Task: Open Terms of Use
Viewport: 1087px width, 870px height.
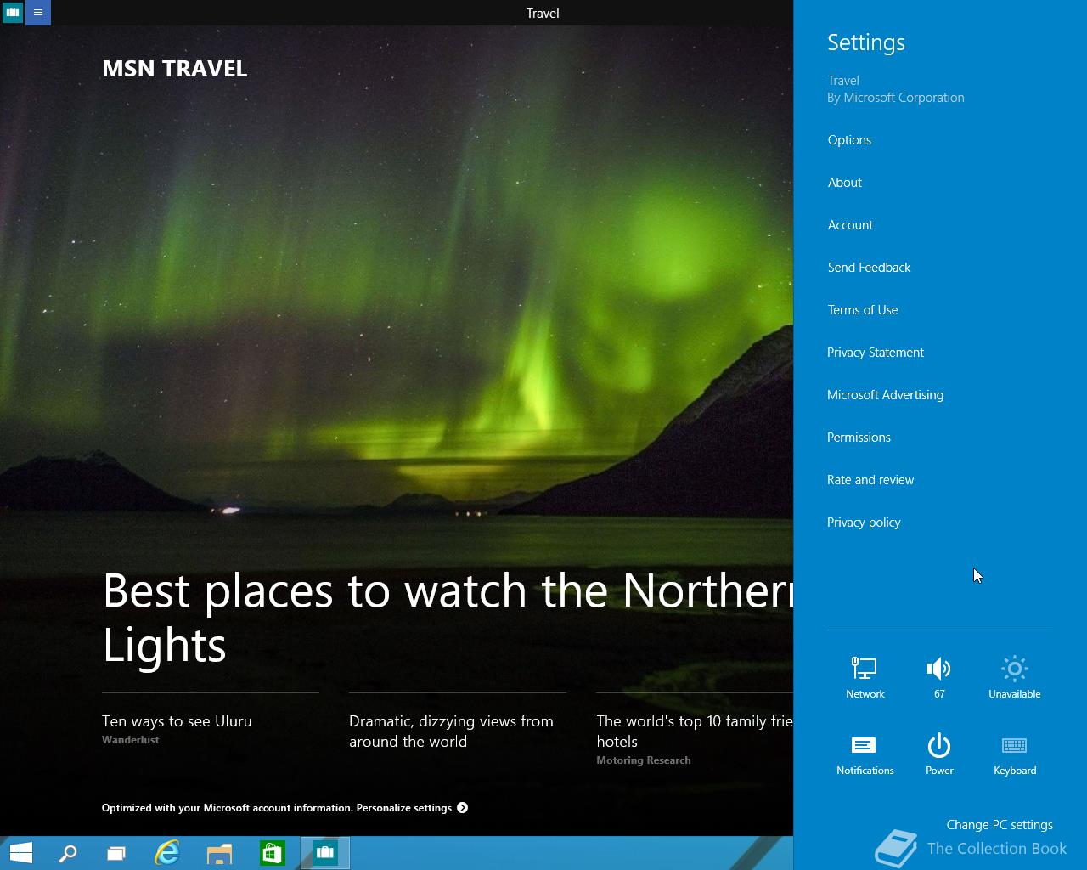Action: coord(863,310)
